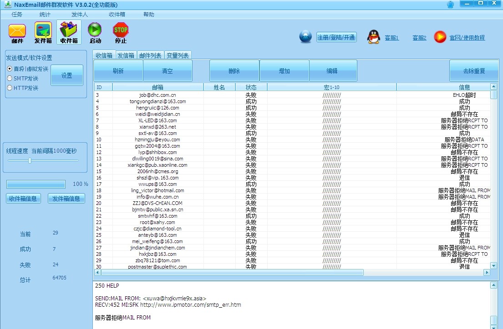Image resolution: width=503 pixels, height=329 pixels.
Task: Click the blue globe registration icon
Action: click(305, 37)
